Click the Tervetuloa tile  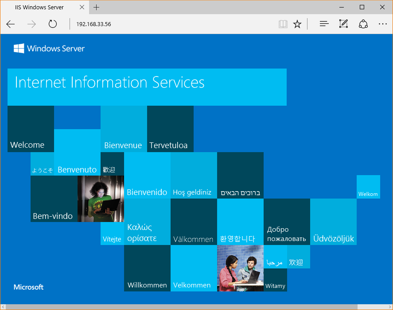[x=171, y=129]
